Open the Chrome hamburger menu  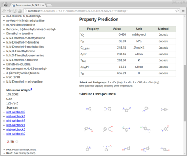[183, 11]
